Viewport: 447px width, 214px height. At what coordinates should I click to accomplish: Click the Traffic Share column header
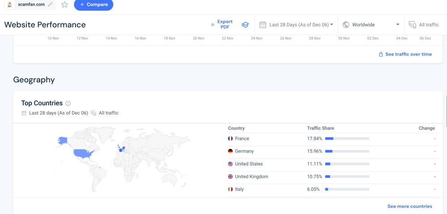click(x=320, y=128)
